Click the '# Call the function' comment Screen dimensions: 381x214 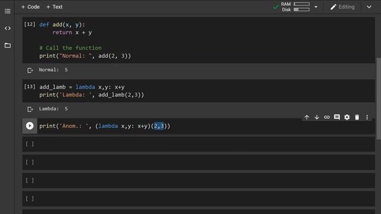coord(70,48)
